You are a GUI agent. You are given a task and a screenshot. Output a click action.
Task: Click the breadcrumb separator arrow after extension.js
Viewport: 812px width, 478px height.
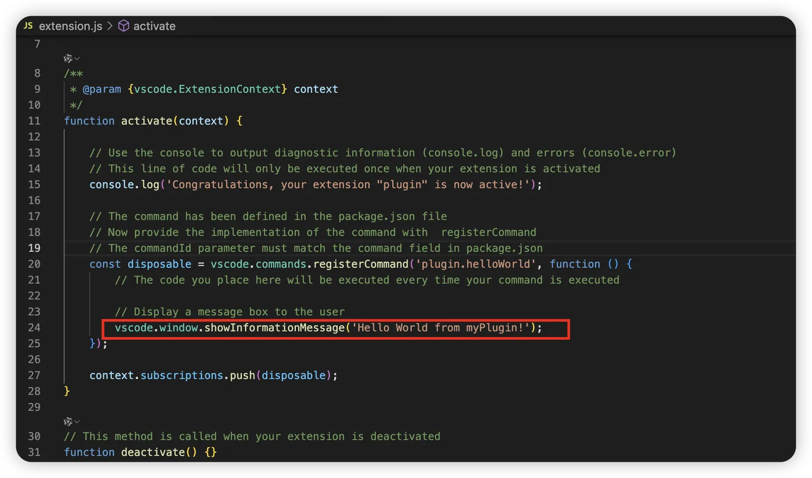(x=110, y=26)
